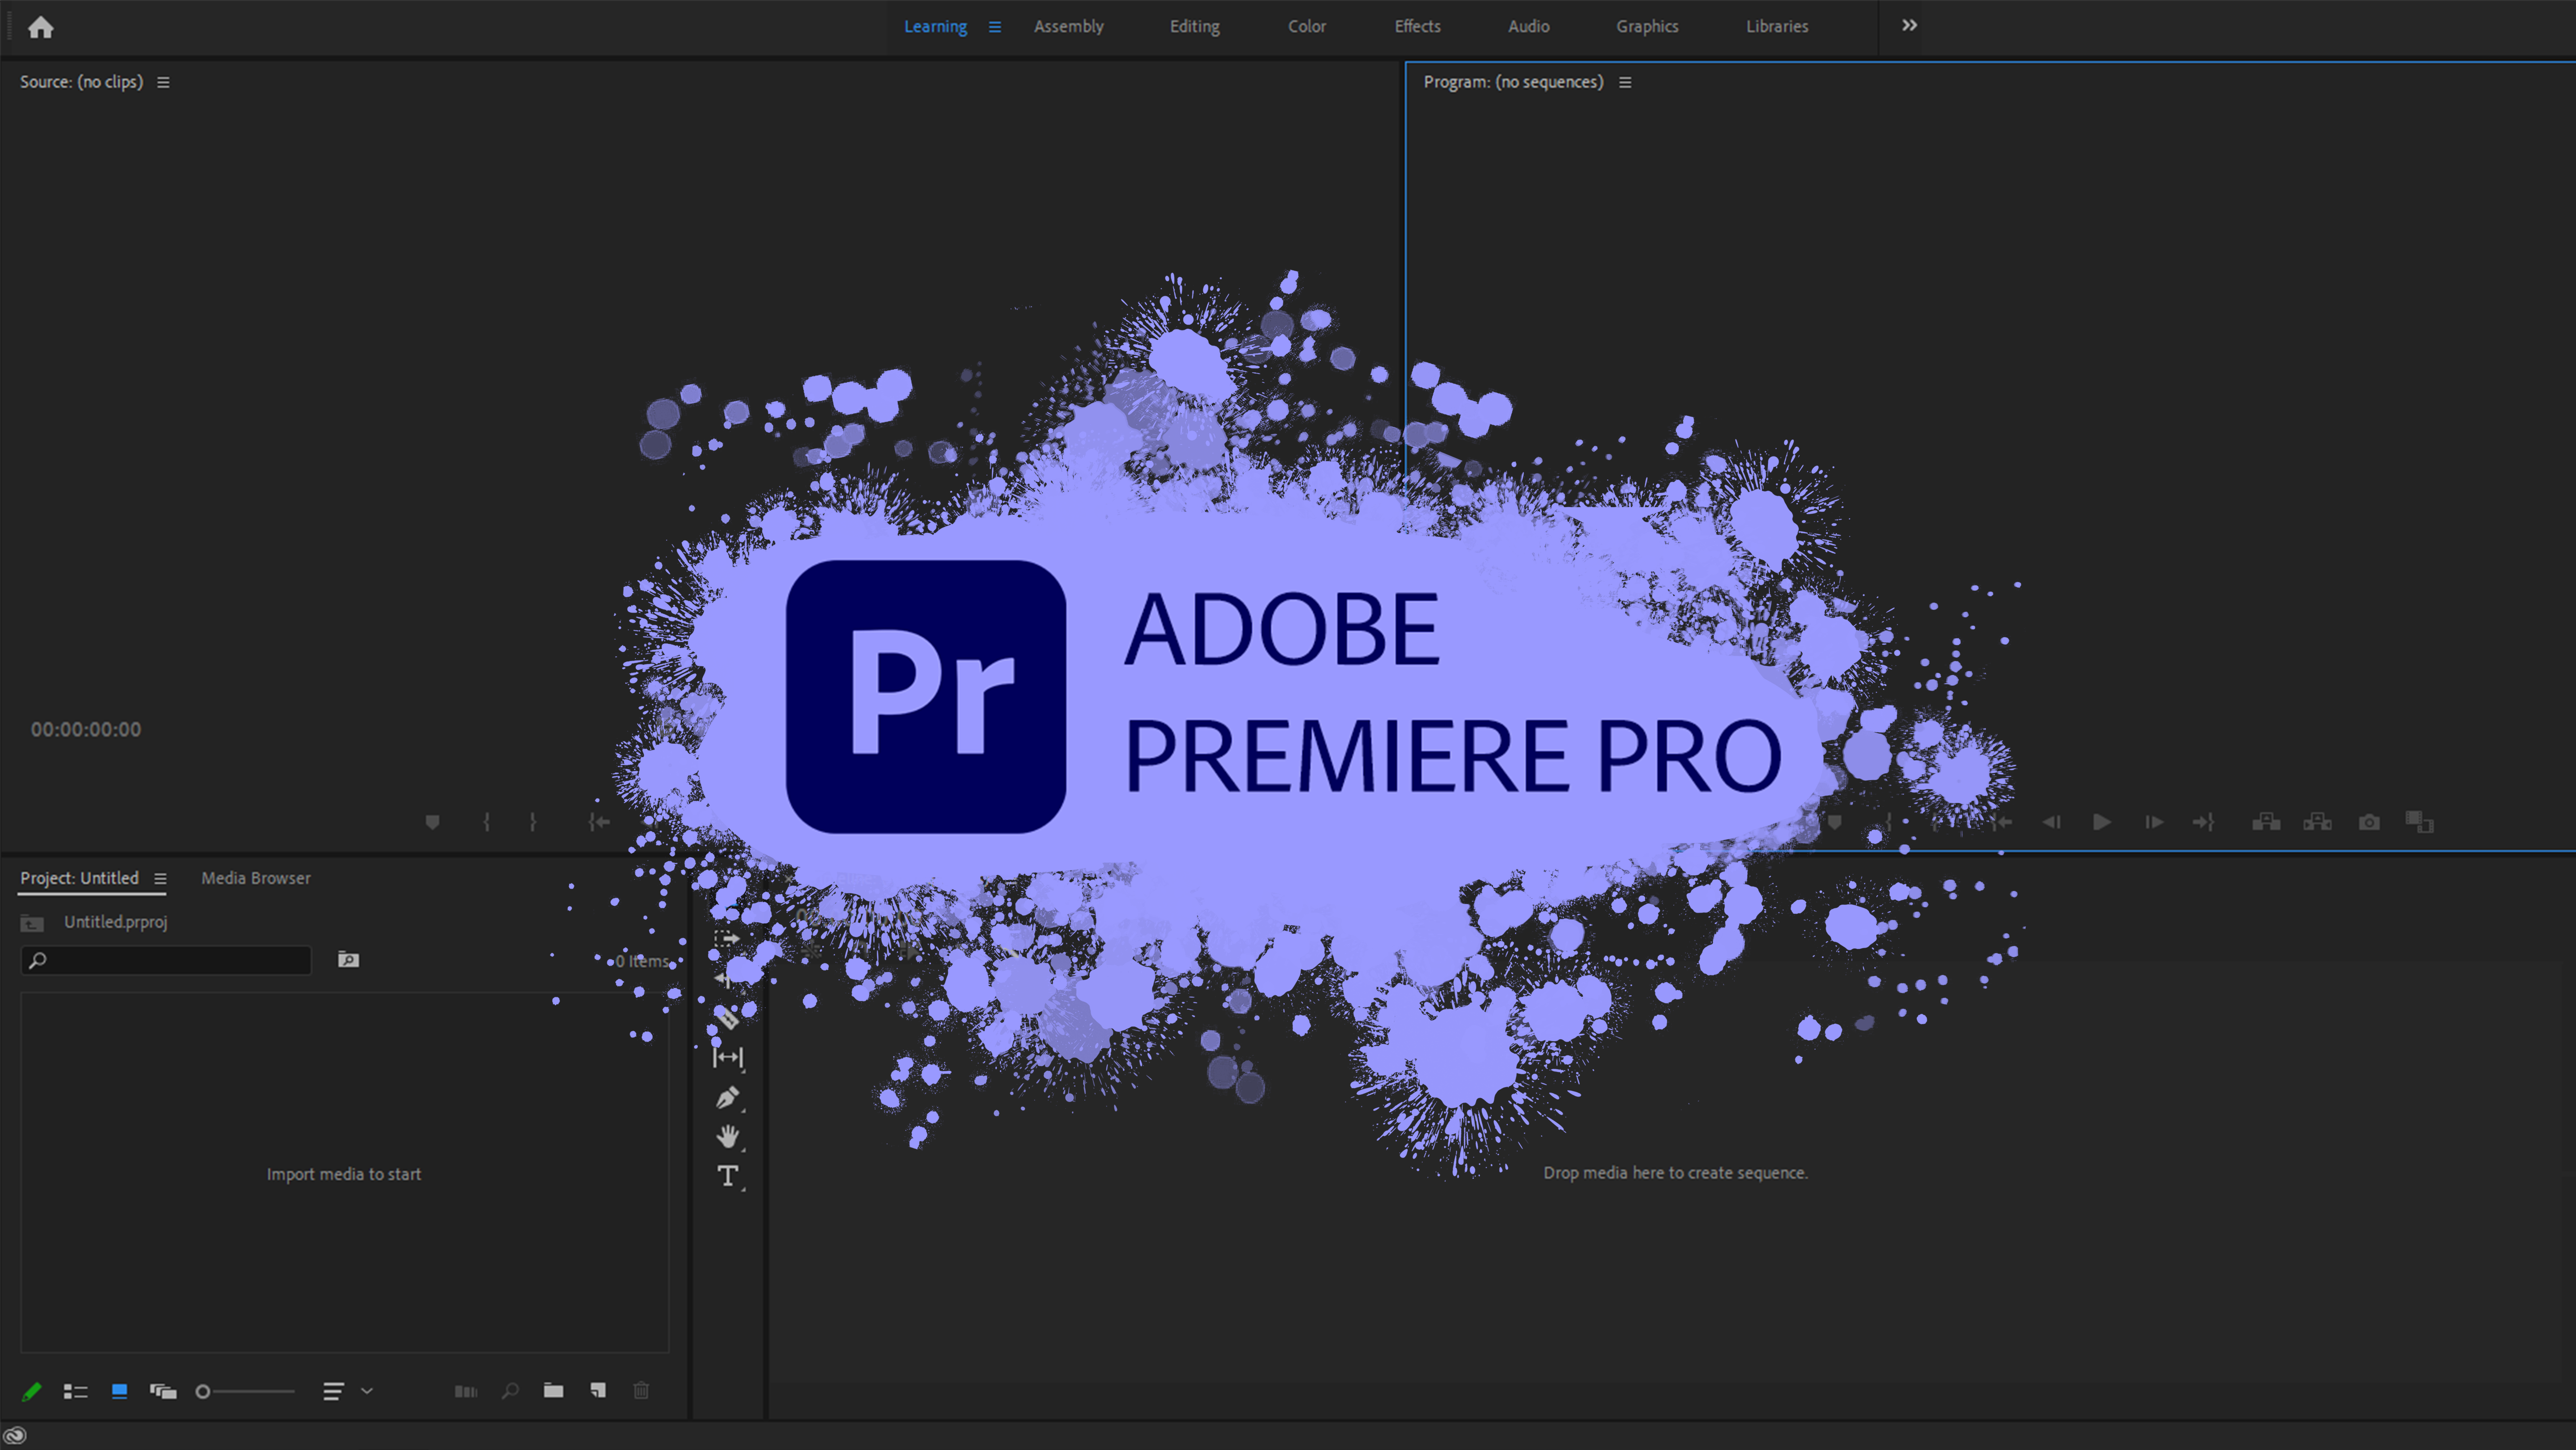Screen dimensions: 2576x1450
Task: Switch to the Effects workspace
Action: coord(1417,27)
